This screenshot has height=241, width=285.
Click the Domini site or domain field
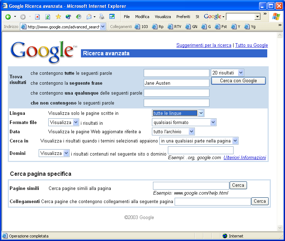point(201,150)
